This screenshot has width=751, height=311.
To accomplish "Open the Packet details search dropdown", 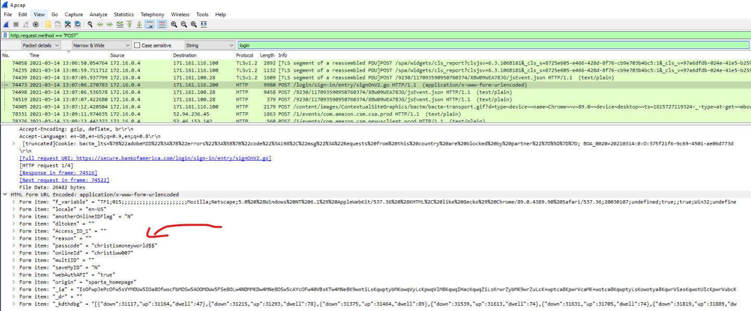I will (x=41, y=46).
